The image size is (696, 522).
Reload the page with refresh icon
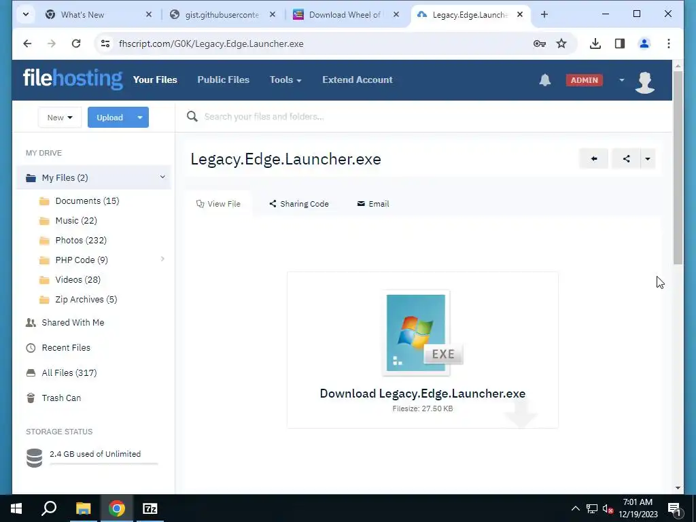click(76, 43)
